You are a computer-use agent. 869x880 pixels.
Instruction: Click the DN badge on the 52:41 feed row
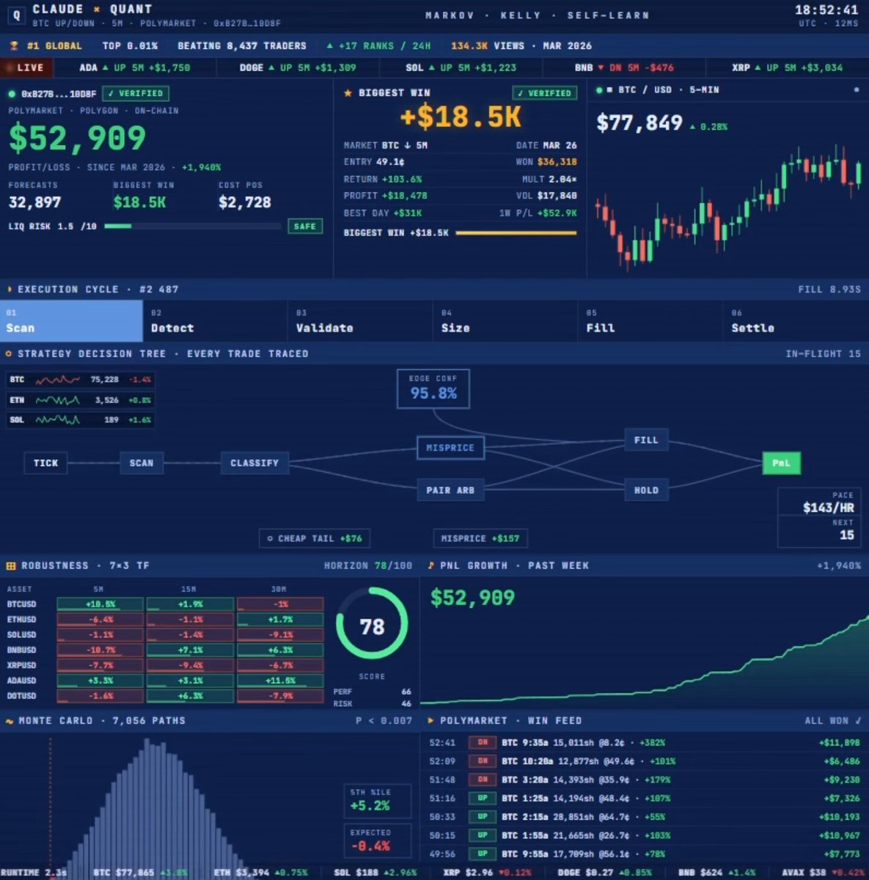[x=483, y=743]
